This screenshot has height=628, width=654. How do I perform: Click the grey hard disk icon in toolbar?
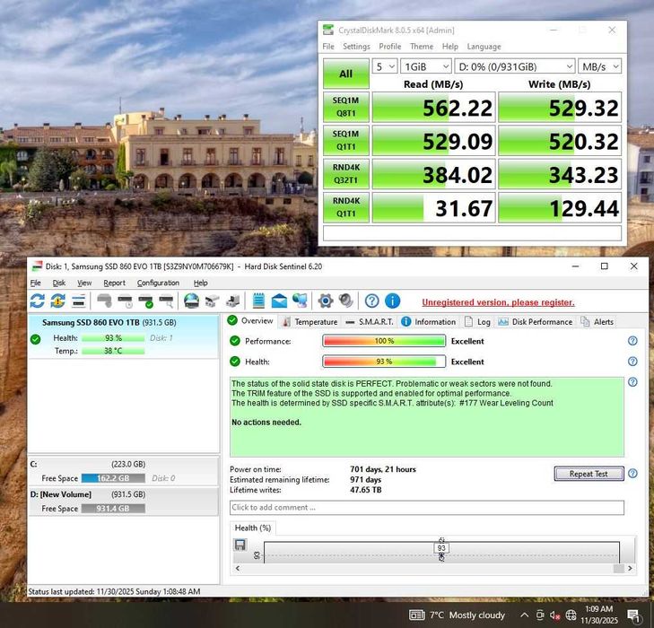coord(104,301)
